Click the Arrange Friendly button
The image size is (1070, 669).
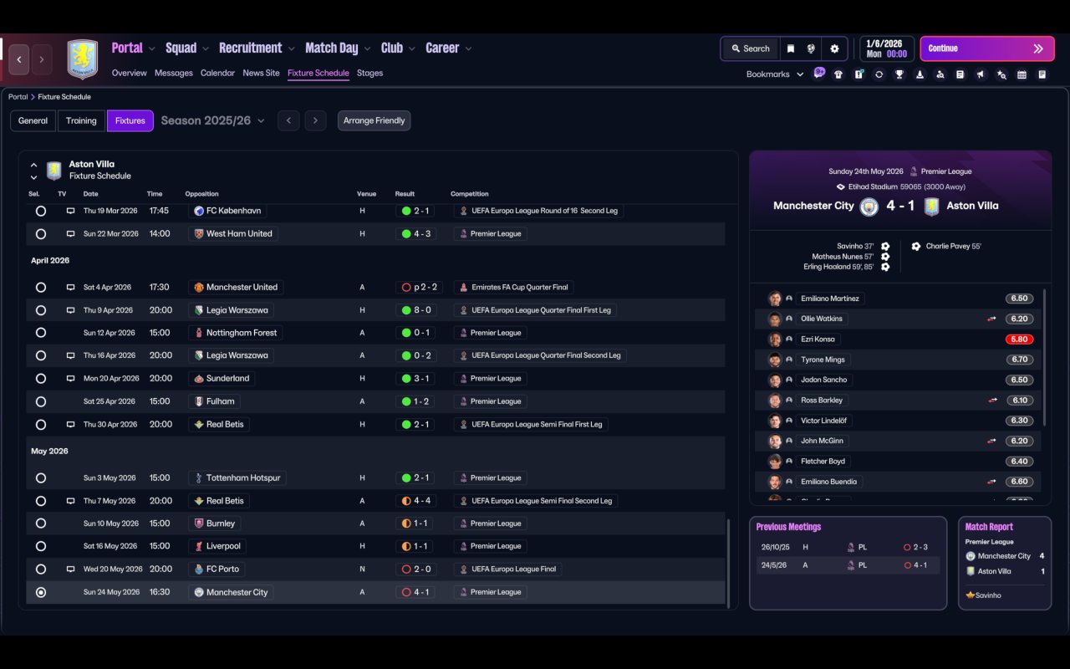(374, 120)
